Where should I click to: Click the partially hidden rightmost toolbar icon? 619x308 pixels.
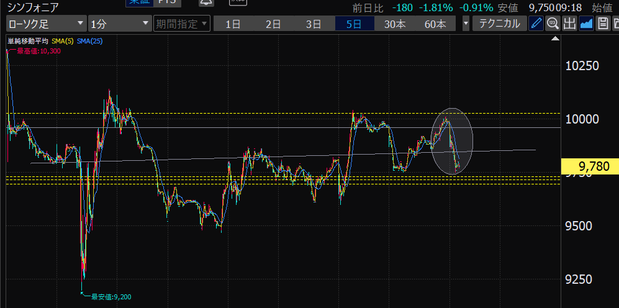[x=615, y=24]
